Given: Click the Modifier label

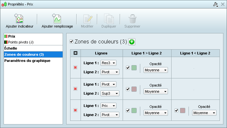Looking at the screenshot, I should [x=87, y=26].
